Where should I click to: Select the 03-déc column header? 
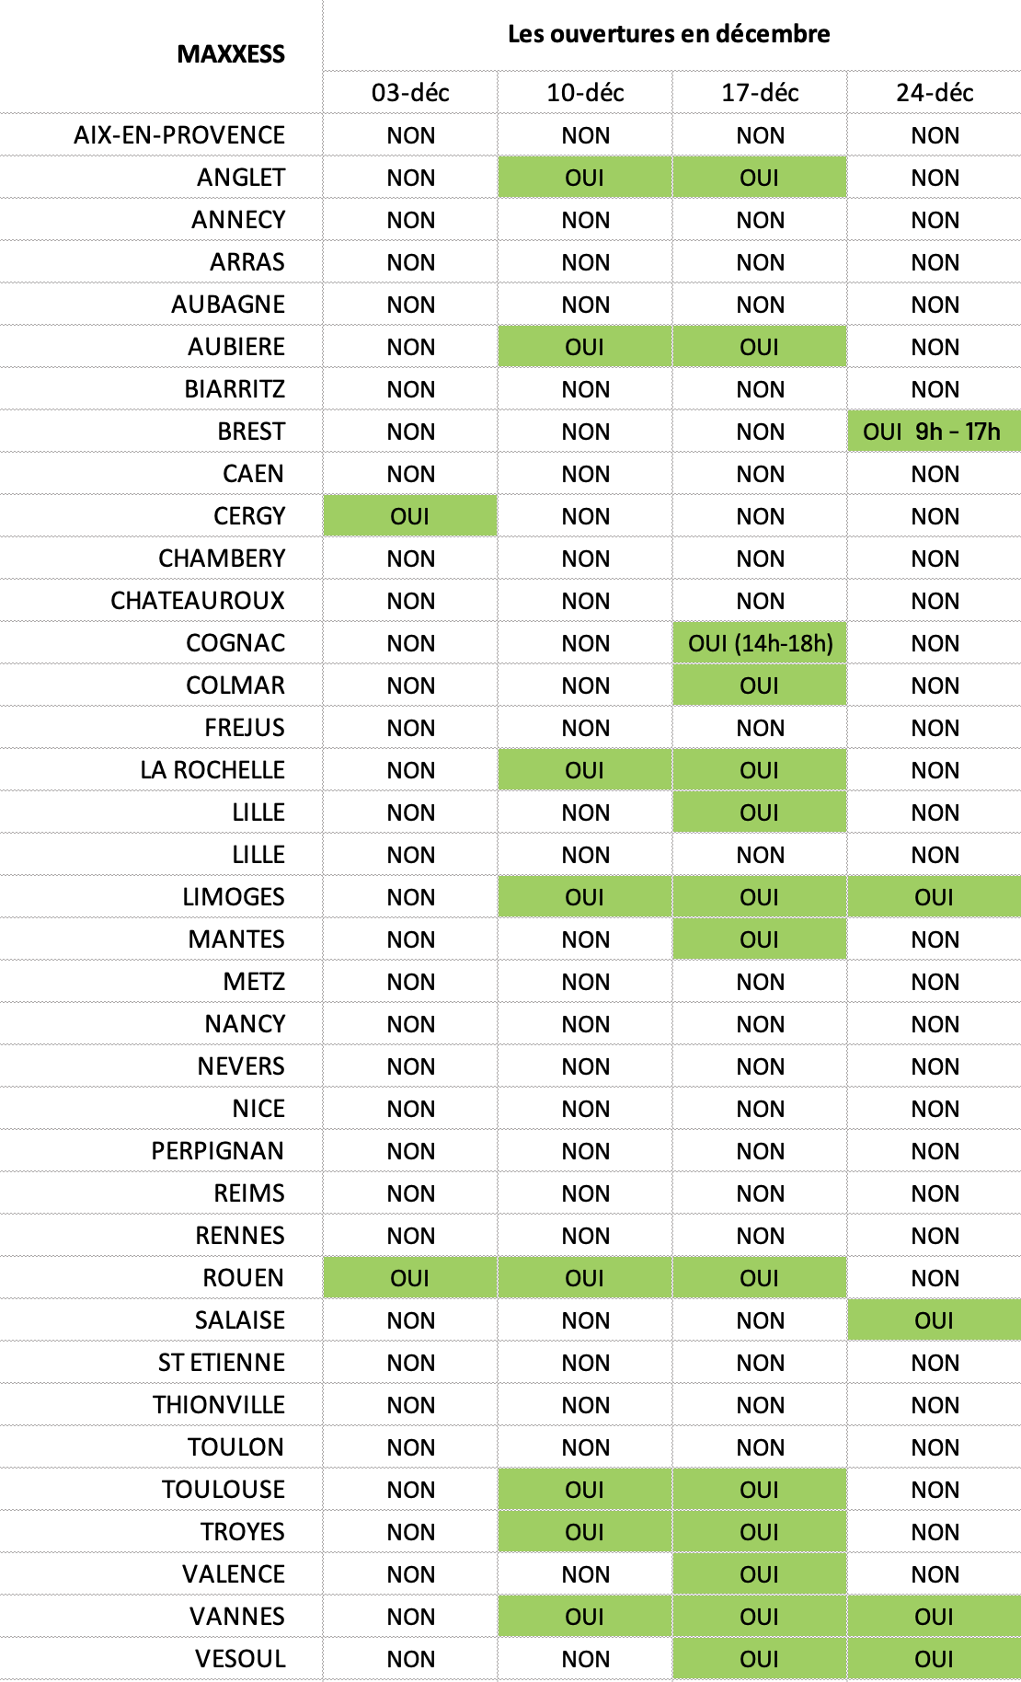410,92
